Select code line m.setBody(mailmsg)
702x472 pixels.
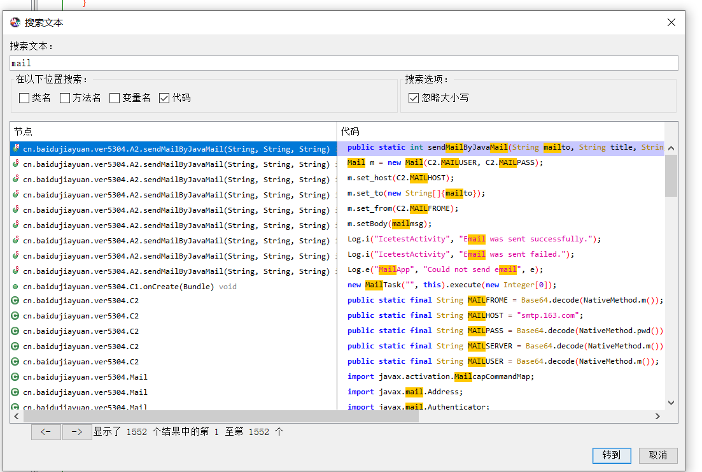[x=390, y=224]
